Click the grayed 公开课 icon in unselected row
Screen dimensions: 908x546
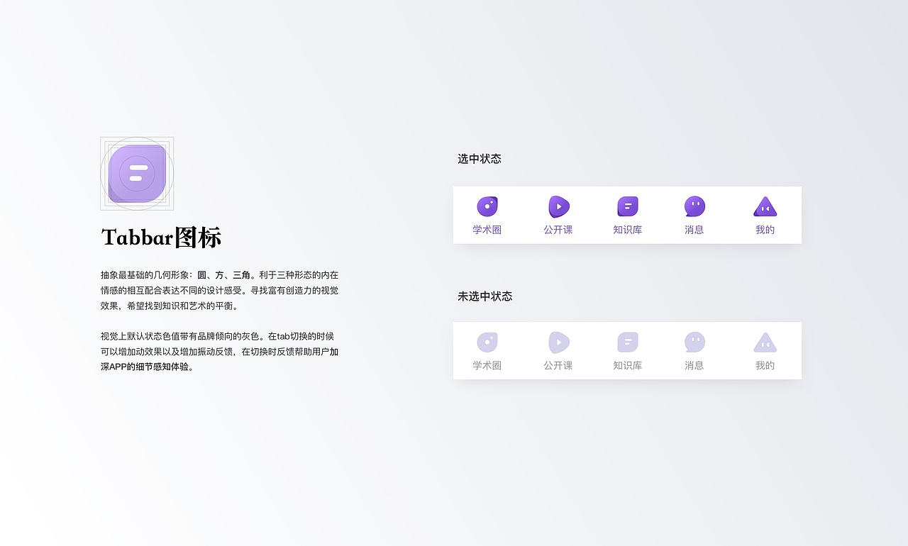tap(558, 342)
